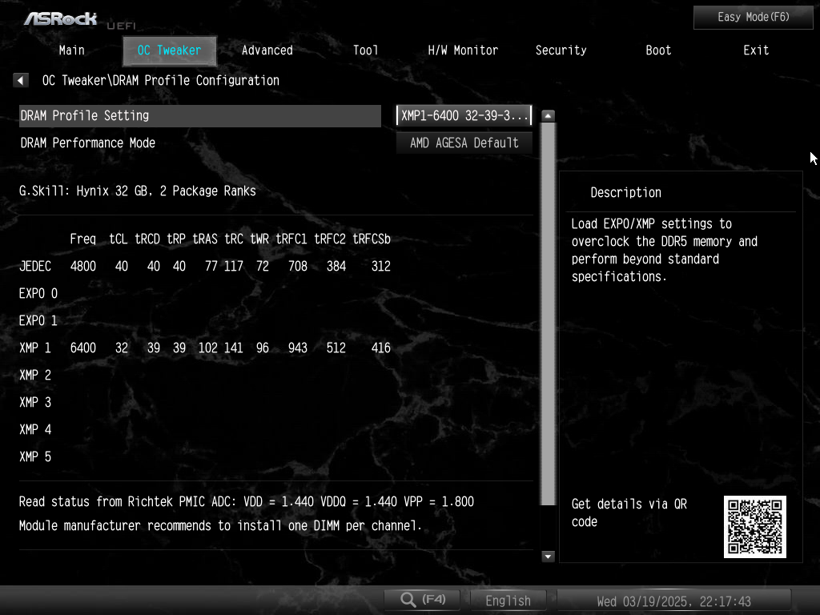Select the OC Tweaker tab

tap(169, 50)
